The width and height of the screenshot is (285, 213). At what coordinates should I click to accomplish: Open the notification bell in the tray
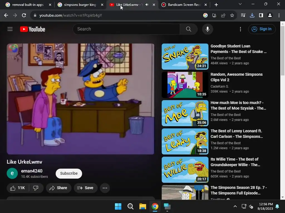[x=277, y=206]
